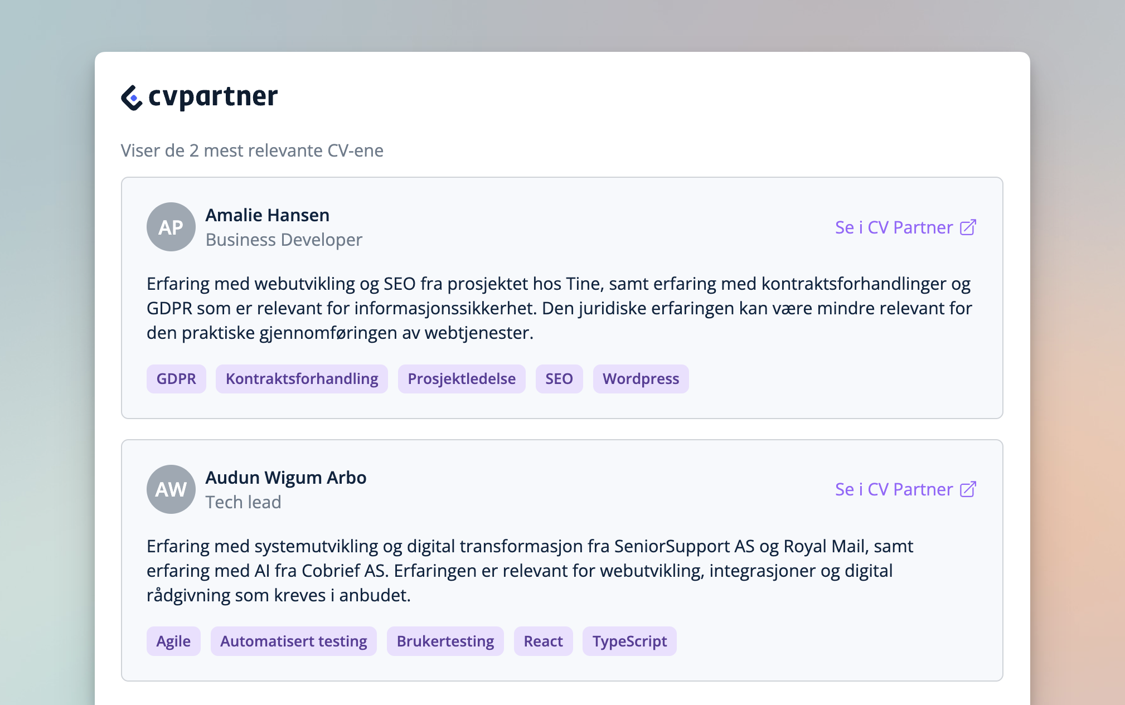Select the GDPR skill tag

176,379
